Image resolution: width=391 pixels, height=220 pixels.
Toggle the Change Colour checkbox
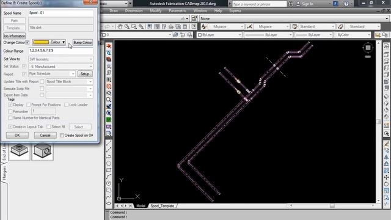(27, 42)
